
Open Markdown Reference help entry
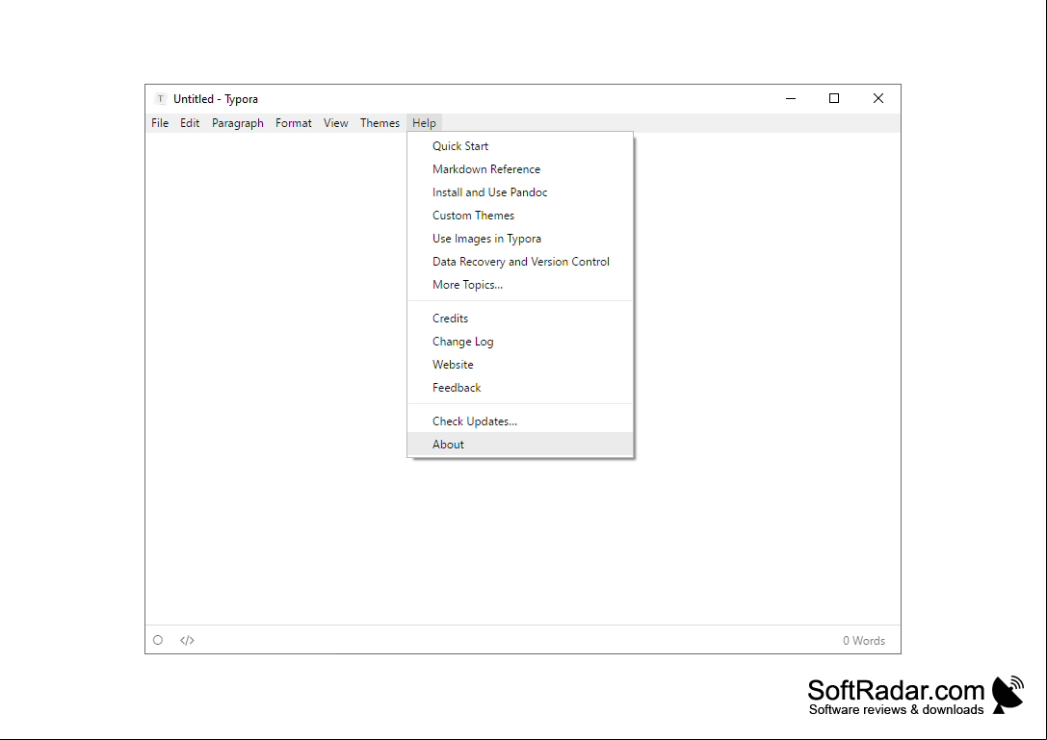click(520, 168)
